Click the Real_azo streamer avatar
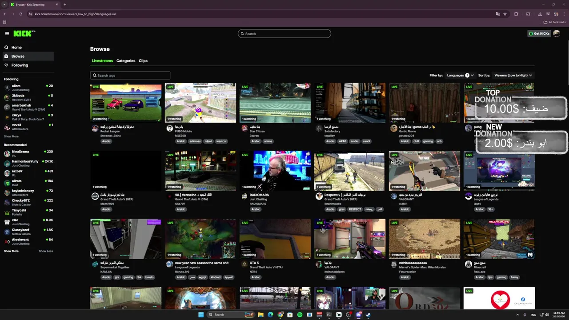 469,264
